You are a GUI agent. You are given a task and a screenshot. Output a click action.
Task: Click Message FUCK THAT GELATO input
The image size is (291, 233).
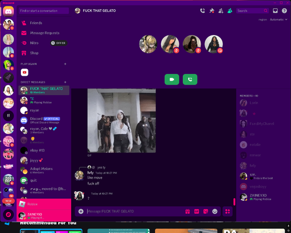pyautogui.click(x=134, y=211)
